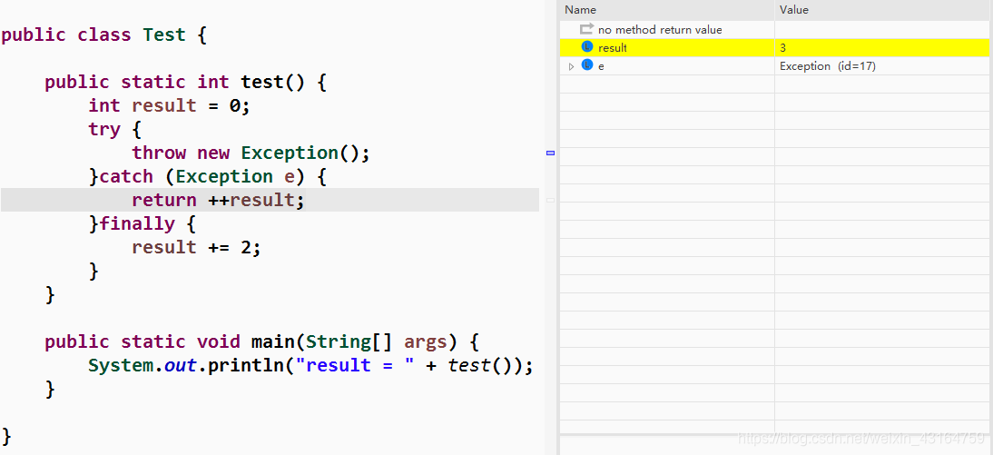Click the 'throw new Exception();' line

[251, 153]
